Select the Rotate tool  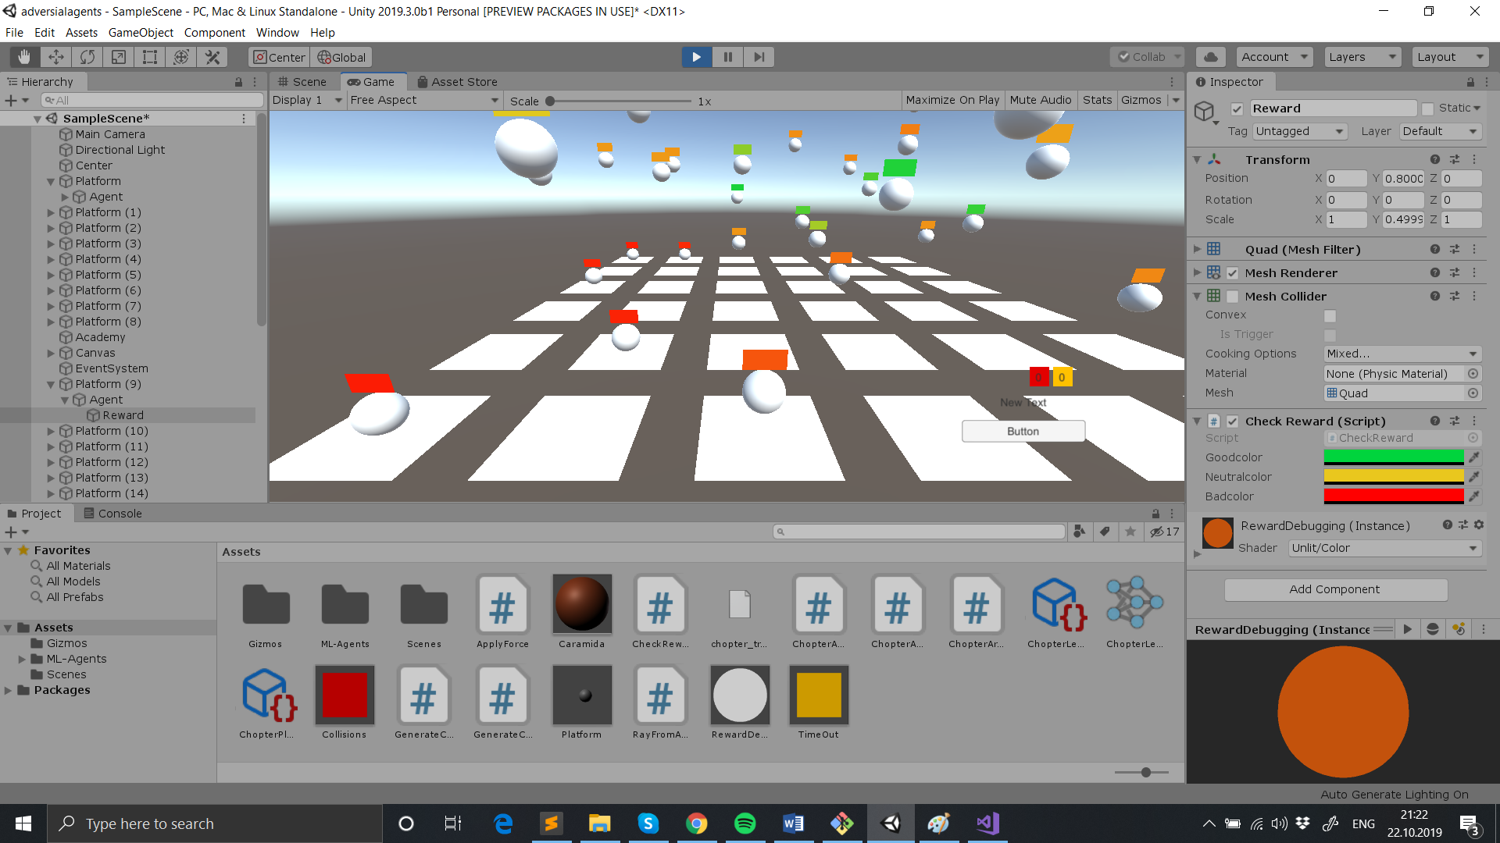[x=87, y=57]
